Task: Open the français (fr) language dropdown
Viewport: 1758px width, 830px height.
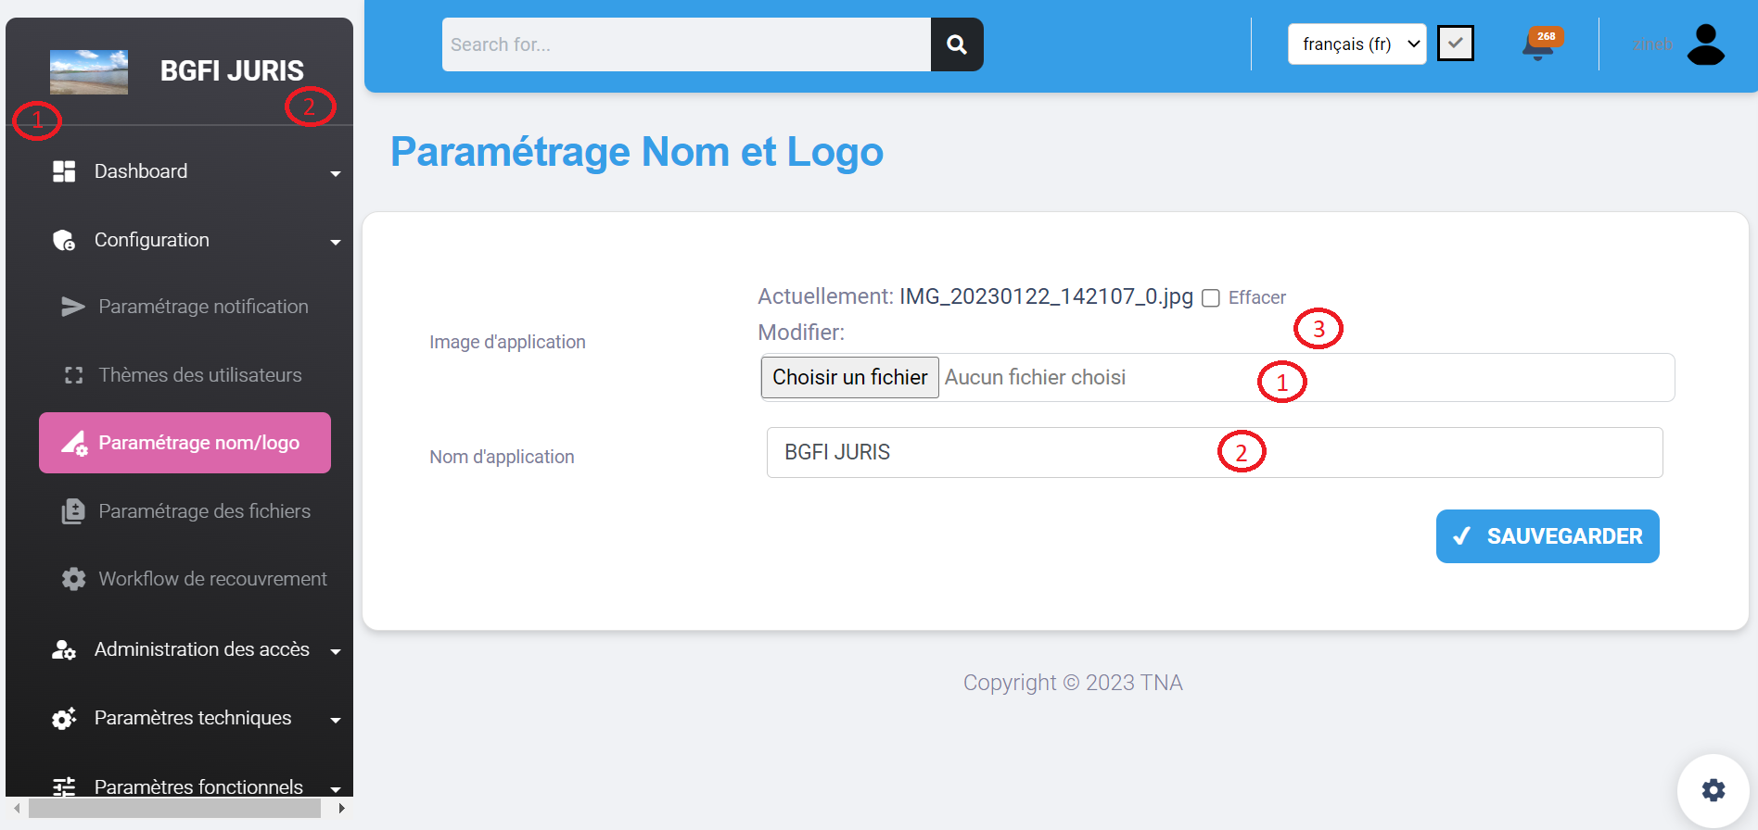Action: click(x=1356, y=44)
